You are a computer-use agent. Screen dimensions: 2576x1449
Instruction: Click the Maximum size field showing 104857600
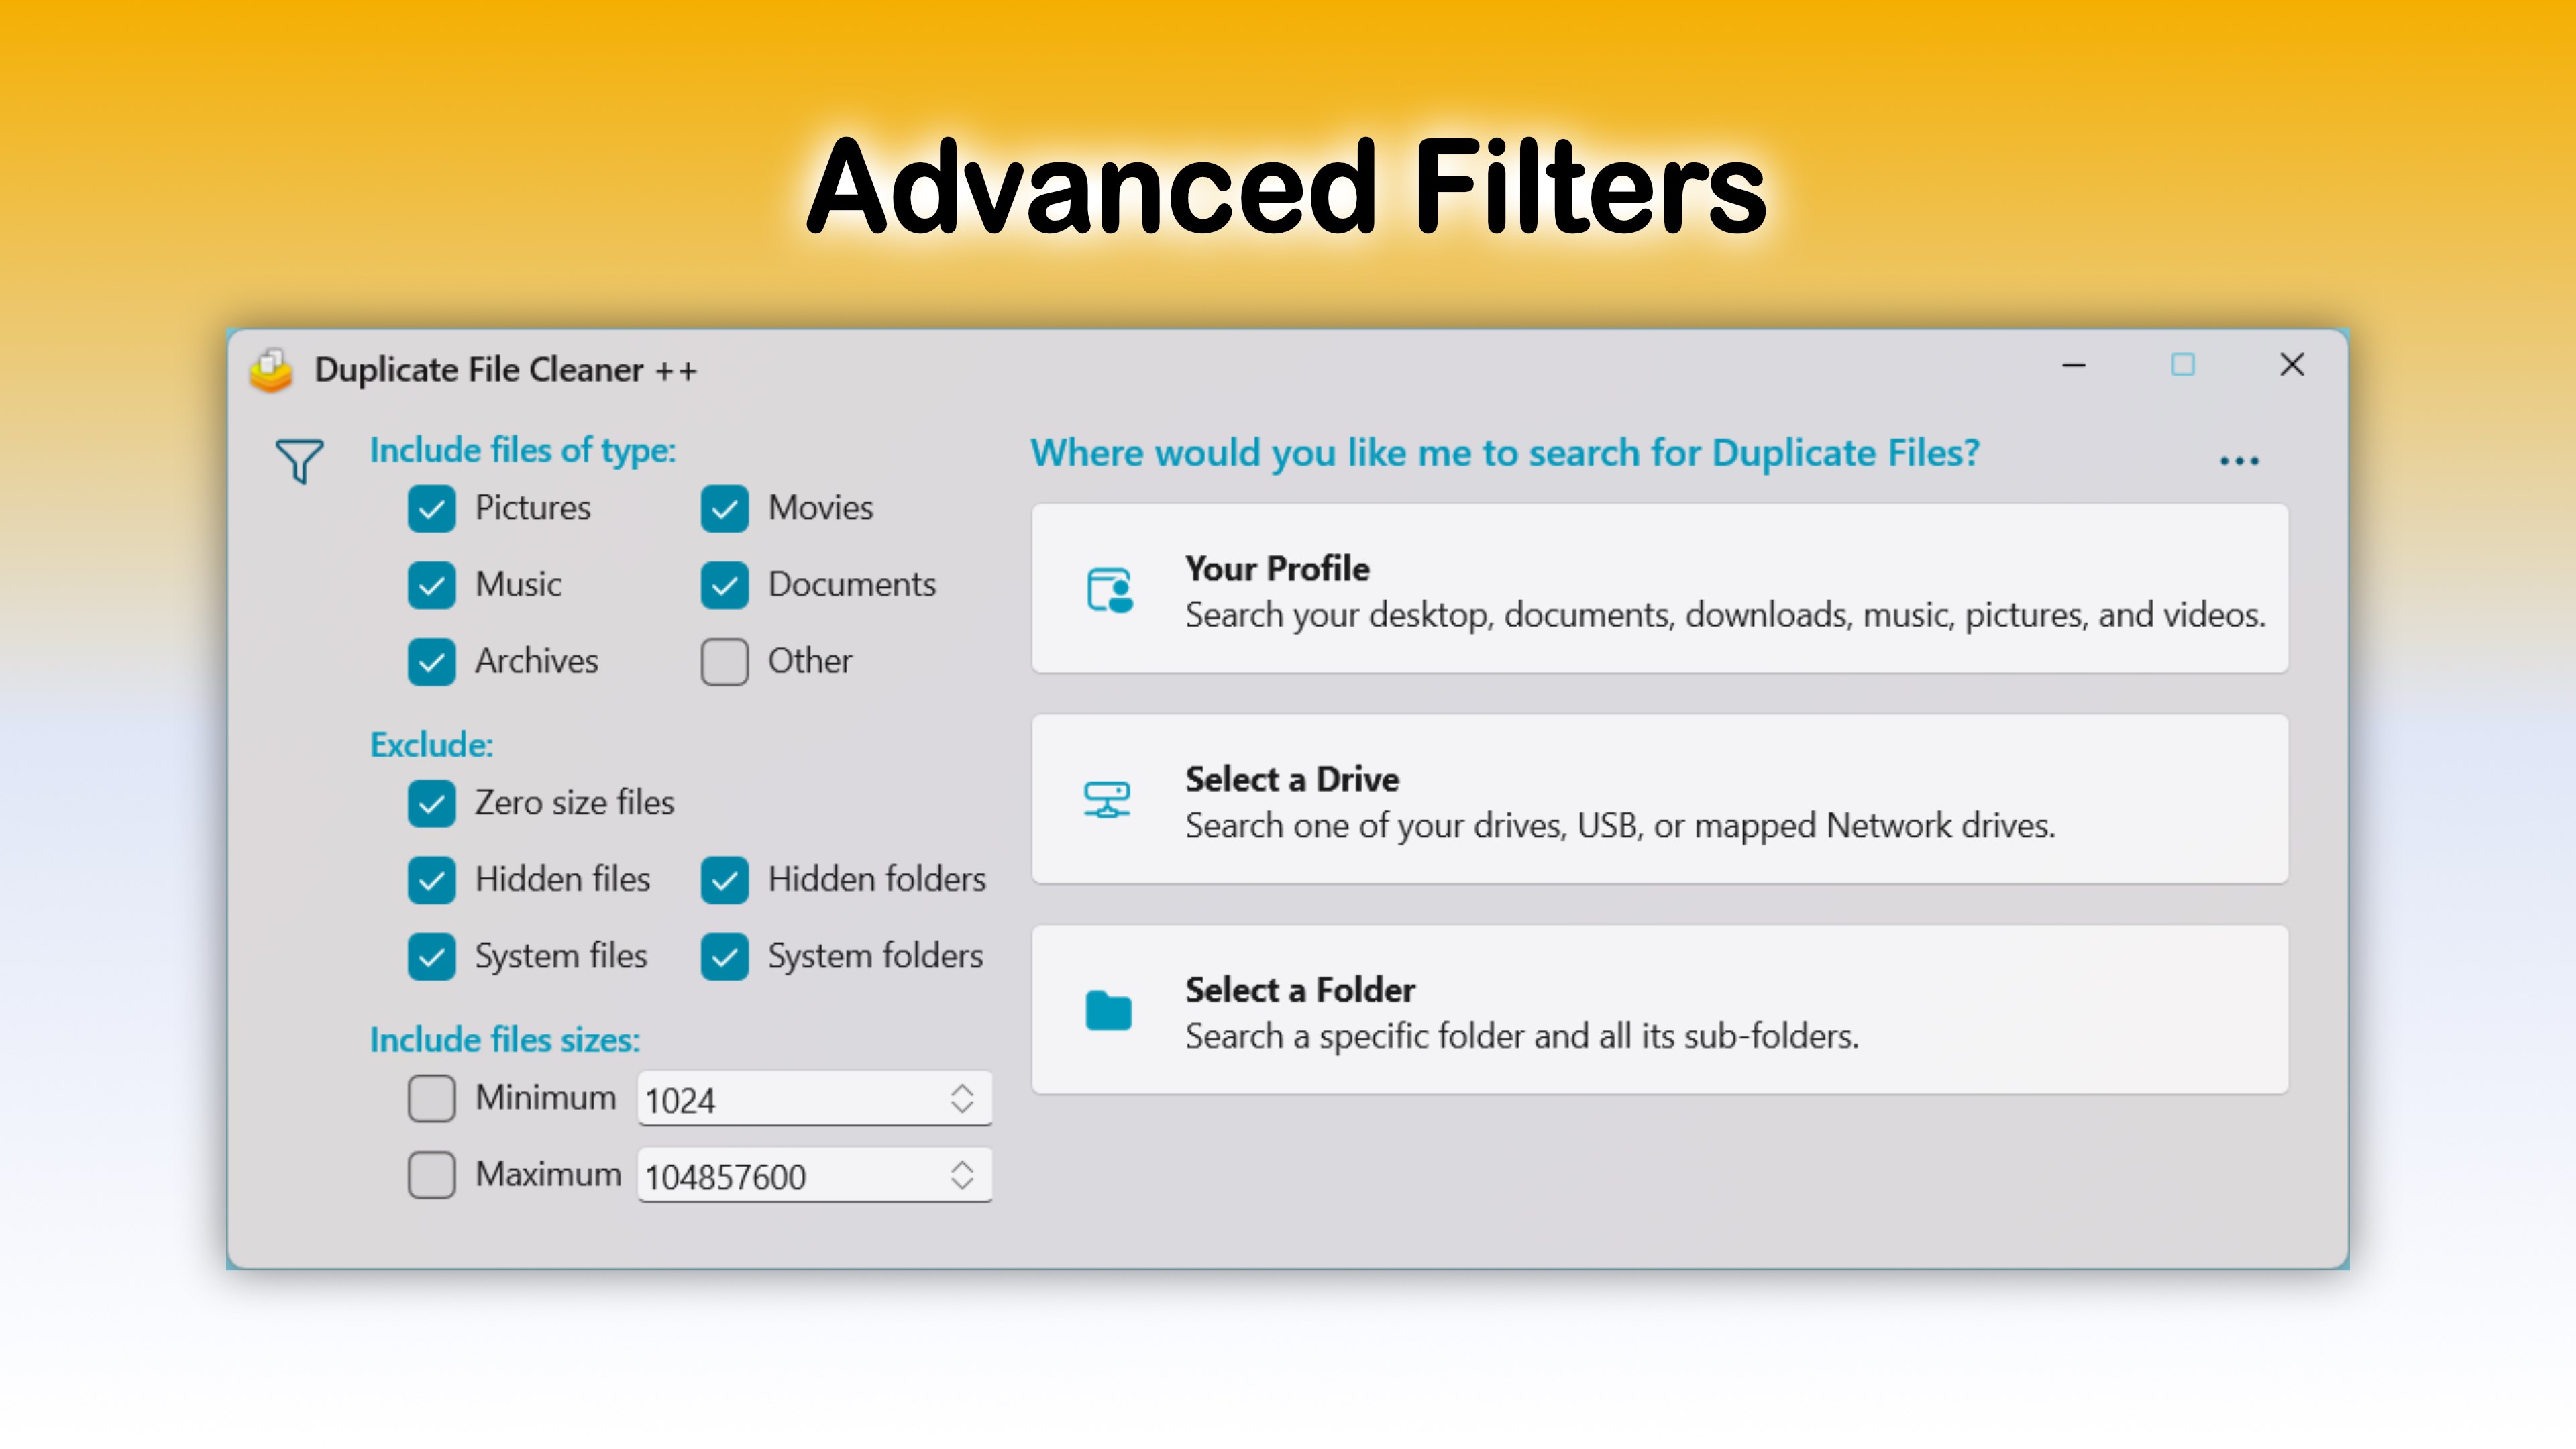point(790,1177)
